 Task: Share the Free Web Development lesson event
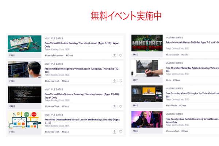(x=114, y=132)
